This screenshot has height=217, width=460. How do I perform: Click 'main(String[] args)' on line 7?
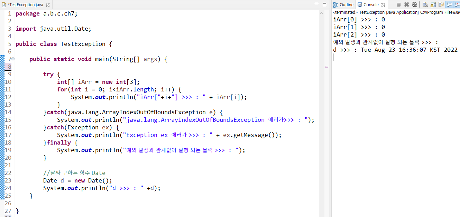click(x=128, y=59)
